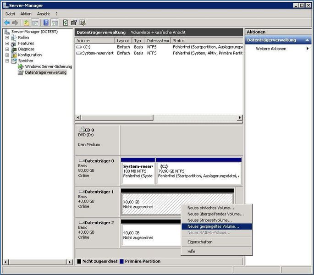Select Datenträgerverwaltung in the tree

click(46, 72)
